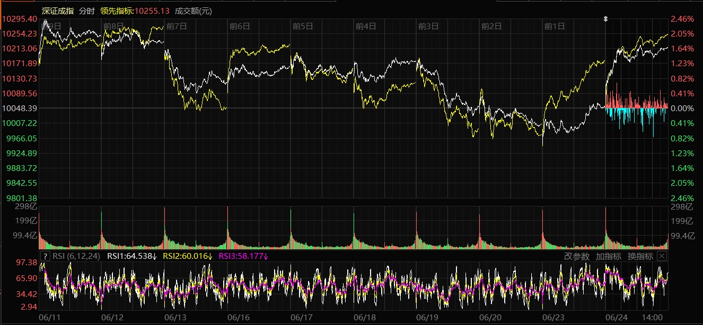
Task: Click the 06/16 date on the time axis
Action: pos(239,318)
